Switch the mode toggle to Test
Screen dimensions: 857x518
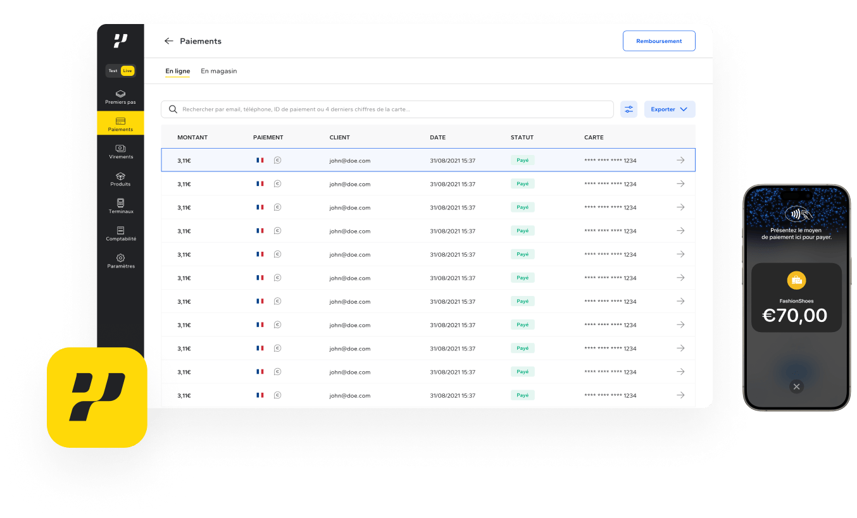113,71
